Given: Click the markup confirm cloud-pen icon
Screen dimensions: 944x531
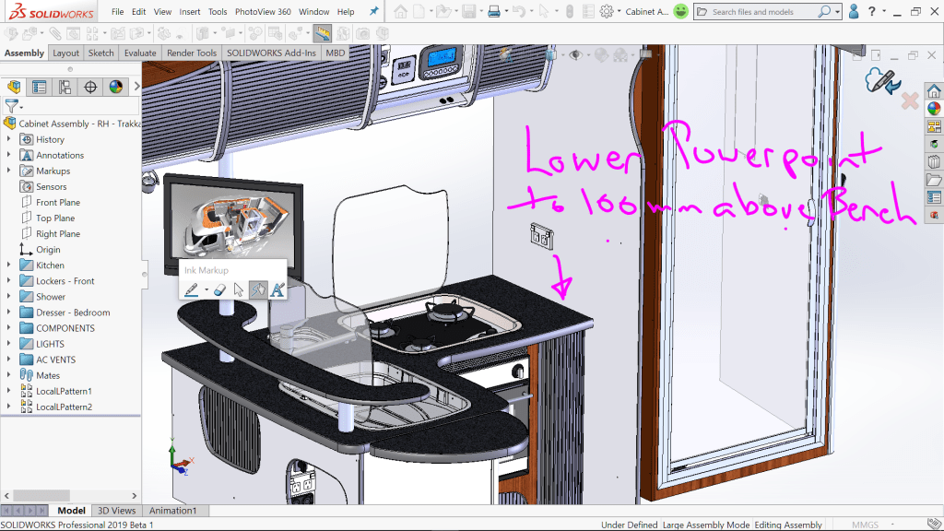Looking at the screenshot, I should tap(880, 82).
